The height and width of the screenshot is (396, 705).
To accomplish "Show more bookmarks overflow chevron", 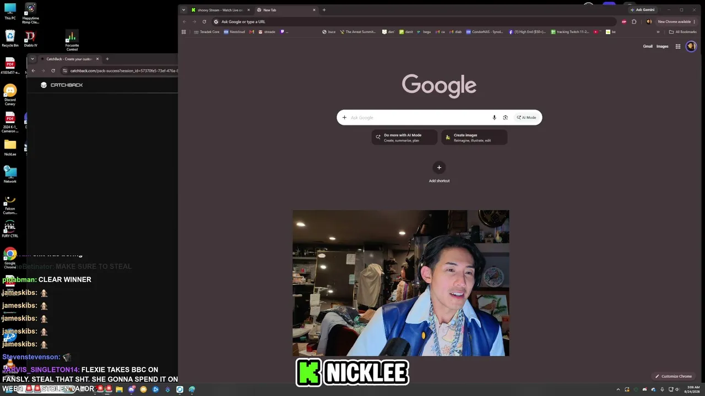I will [x=658, y=32].
